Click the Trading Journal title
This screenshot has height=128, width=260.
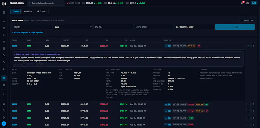point(17,3)
